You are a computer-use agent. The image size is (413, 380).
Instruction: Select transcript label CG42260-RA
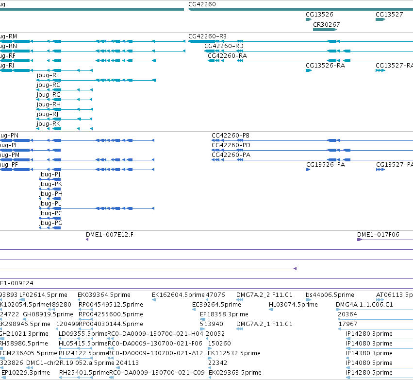point(227,56)
